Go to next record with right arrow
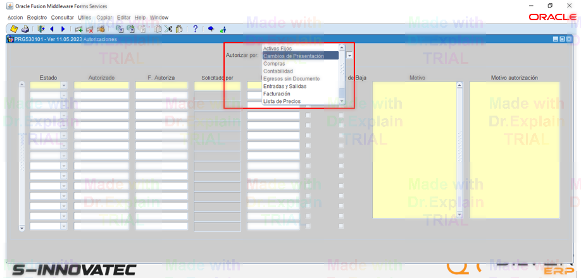 [x=63, y=29]
